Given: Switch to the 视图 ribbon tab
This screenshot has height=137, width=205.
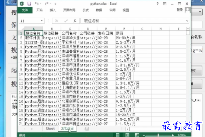Looking at the screenshot, I should click(125, 10).
